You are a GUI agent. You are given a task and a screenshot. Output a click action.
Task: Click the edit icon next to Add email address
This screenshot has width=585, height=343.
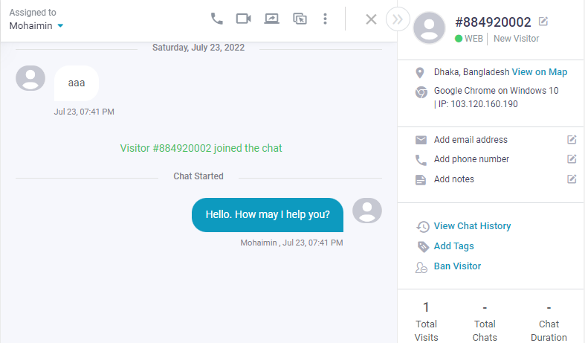572,140
